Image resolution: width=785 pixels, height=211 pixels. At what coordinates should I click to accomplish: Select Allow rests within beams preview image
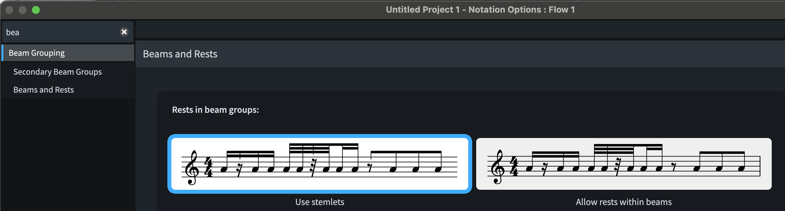[x=624, y=164]
